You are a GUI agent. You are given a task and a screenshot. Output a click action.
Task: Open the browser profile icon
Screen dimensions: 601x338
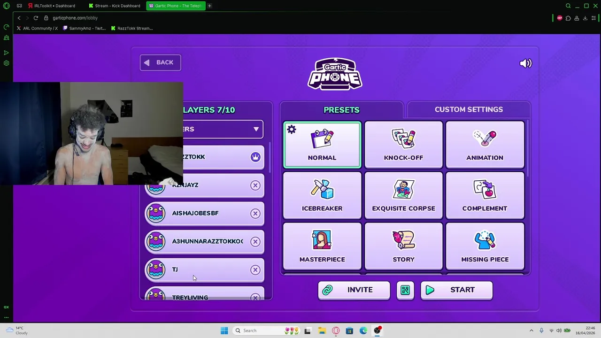577,18
